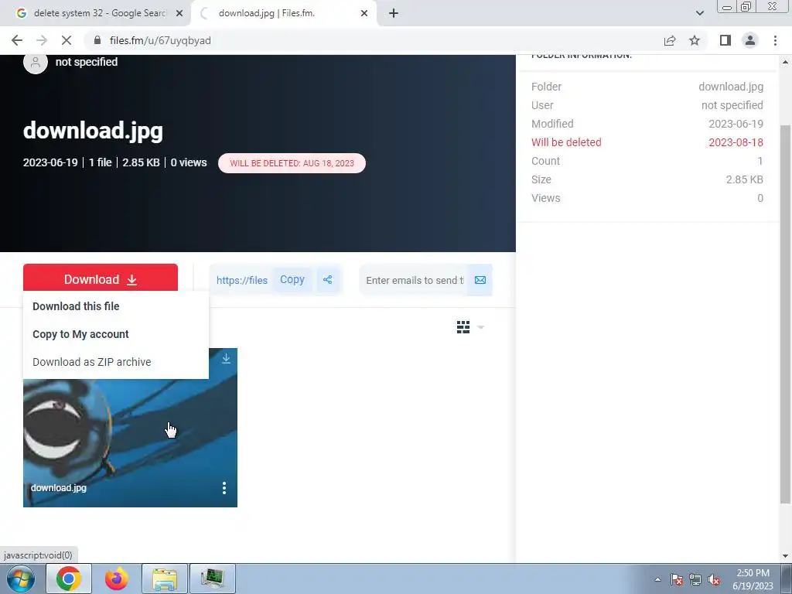Choose Copy to My account
Viewport: 792px width, 594px height.
point(80,334)
